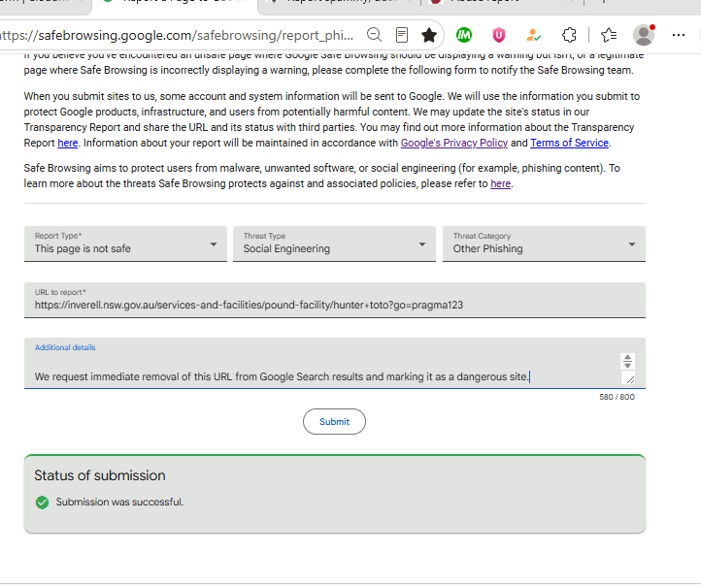Image resolution: width=701 pixels, height=585 pixels.
Task: Open the Favorites list star icon
Action: tap(609, 35)
